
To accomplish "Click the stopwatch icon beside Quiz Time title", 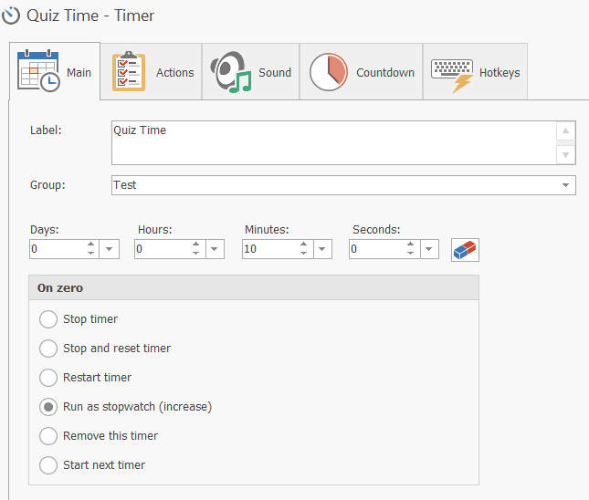I will coord(11,16).
